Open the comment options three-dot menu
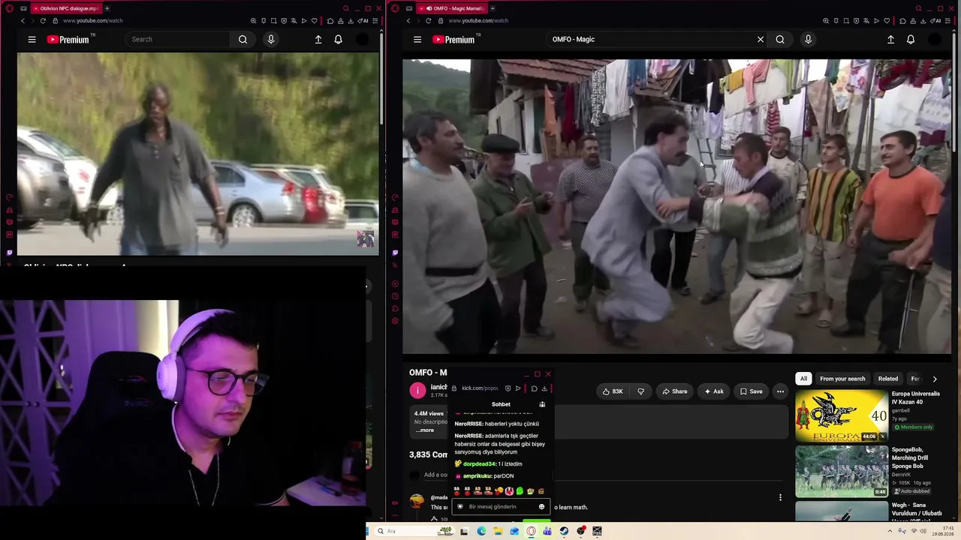Viewport: 961px width, 540px height. point(780,497)
